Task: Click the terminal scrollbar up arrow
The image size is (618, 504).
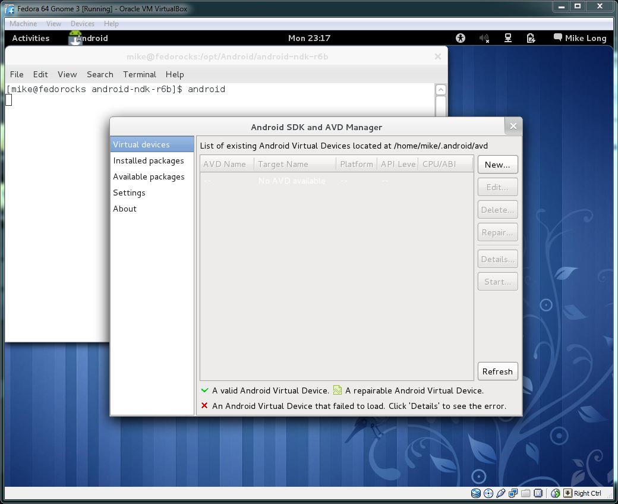Action: pyautogui.click(x=441, y=90)
